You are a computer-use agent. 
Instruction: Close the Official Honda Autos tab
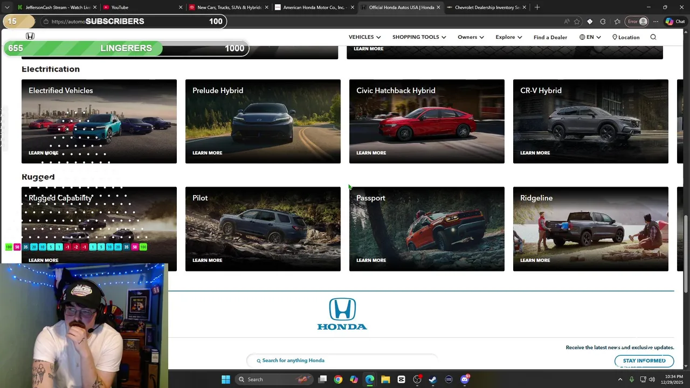[438, 8]
